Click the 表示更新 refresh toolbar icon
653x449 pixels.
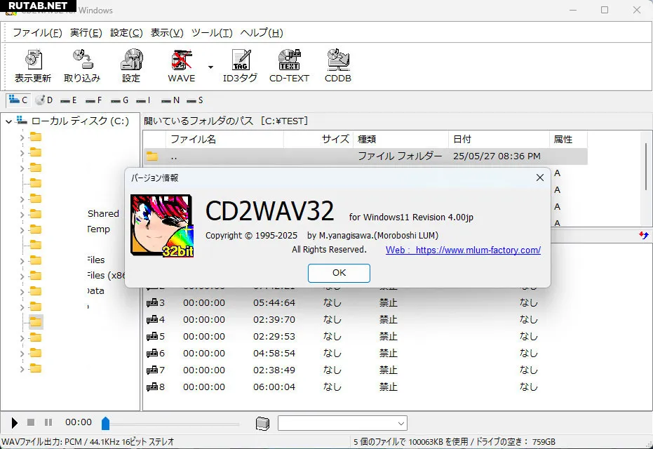pyautogui.click(x=33, y=66)
